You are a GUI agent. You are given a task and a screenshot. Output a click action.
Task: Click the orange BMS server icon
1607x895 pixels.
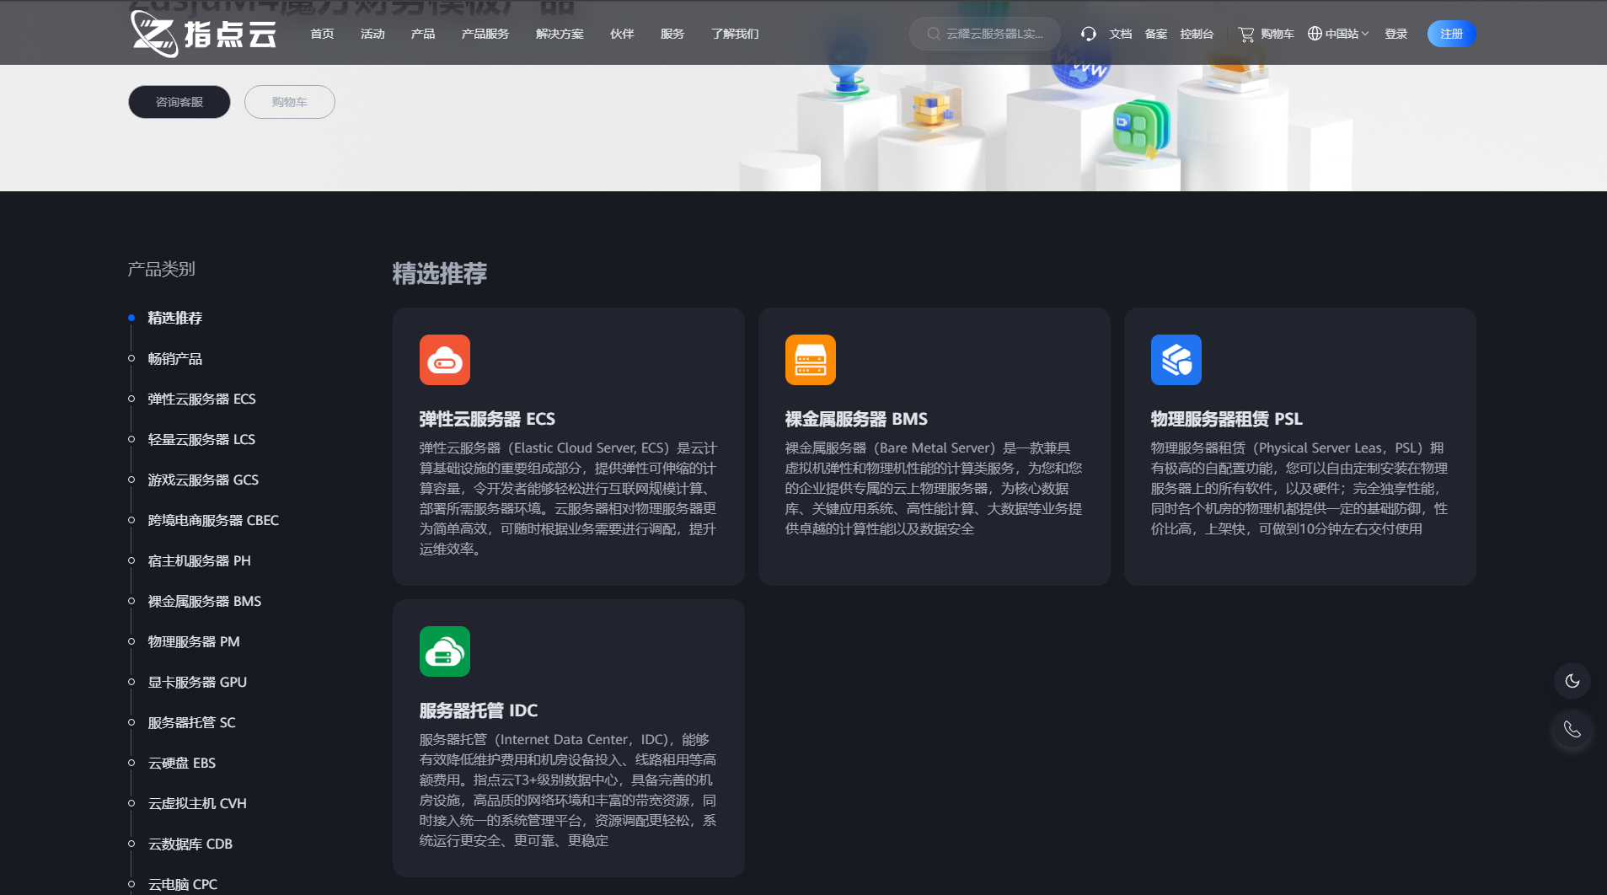click(811, 360)
